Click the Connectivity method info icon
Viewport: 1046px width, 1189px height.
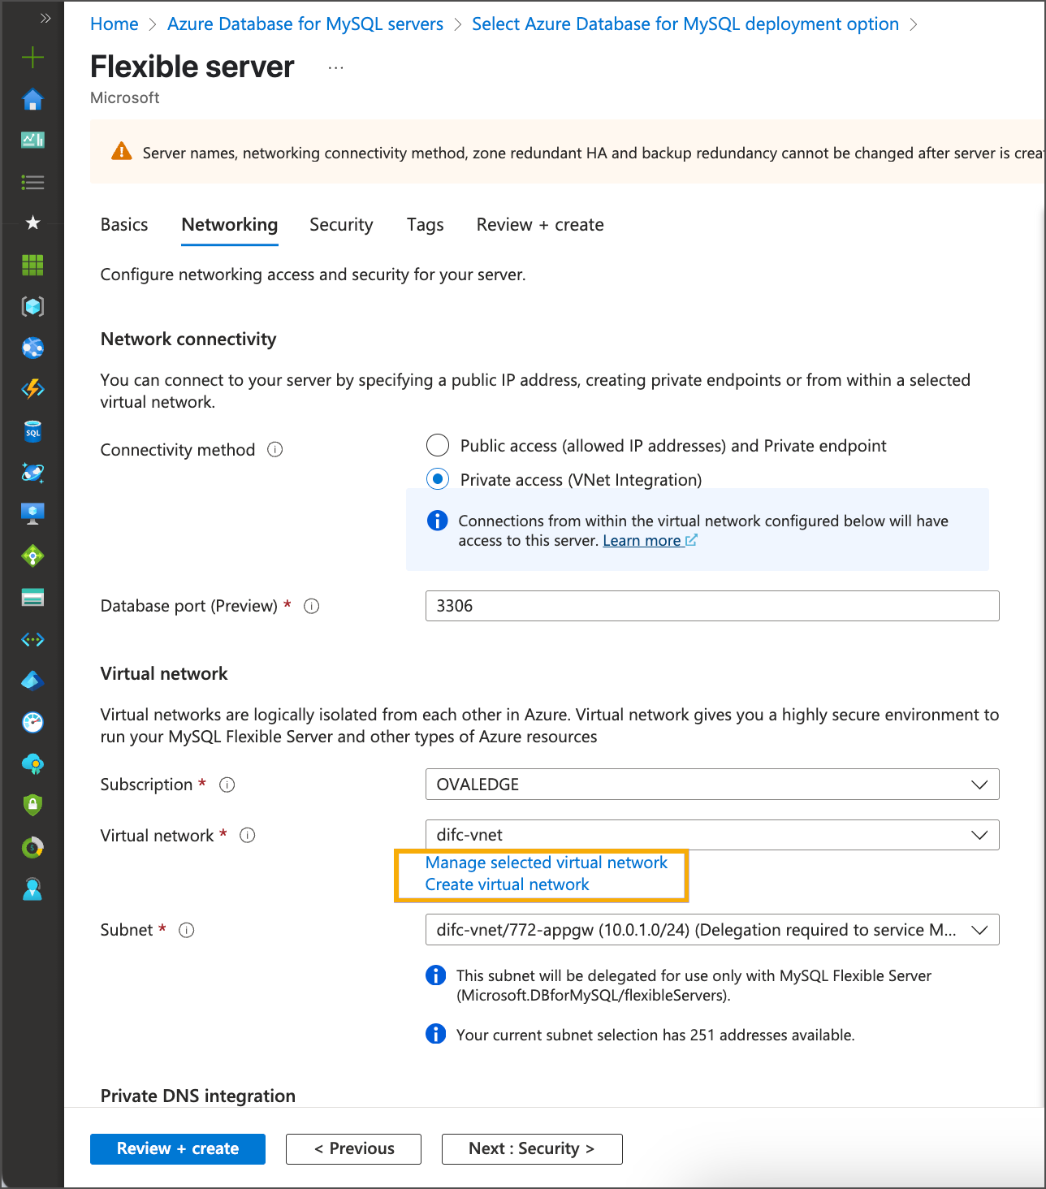275,450
